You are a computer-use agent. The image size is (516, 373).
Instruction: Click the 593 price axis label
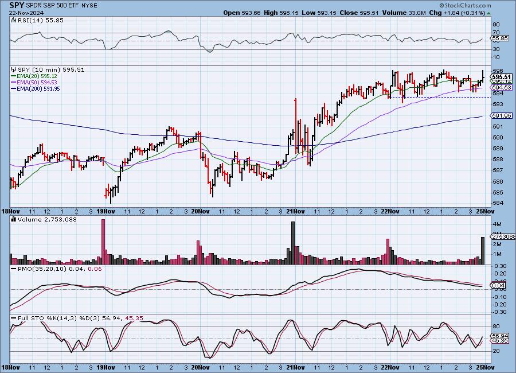click(498, 104)
